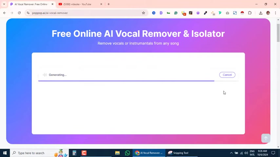The image size is (280, 157).
Task: Open the purple gear extension icon
Action: [x=198, y=13]
